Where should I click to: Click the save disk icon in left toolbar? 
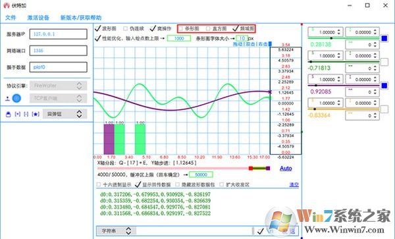(x=9, y=115)
